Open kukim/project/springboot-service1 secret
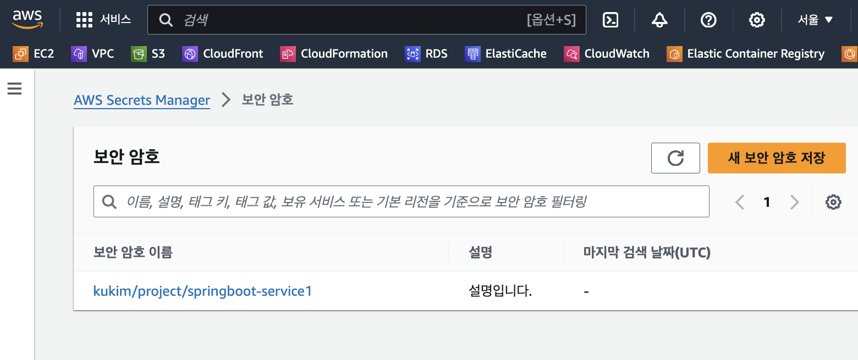 [x=203, y=291]
